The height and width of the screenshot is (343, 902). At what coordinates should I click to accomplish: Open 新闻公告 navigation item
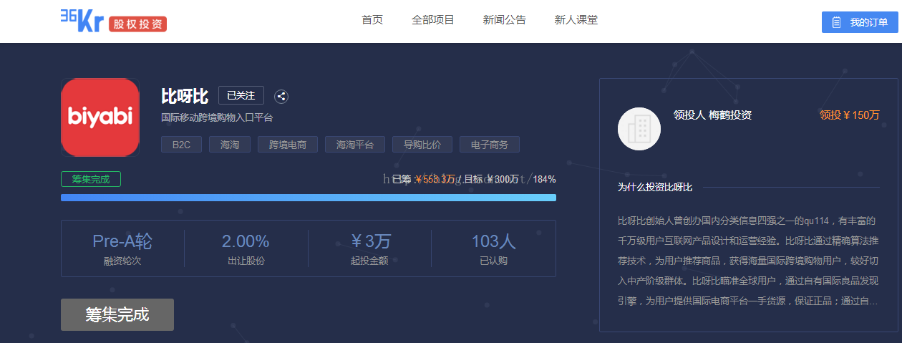tap(505, 20)
